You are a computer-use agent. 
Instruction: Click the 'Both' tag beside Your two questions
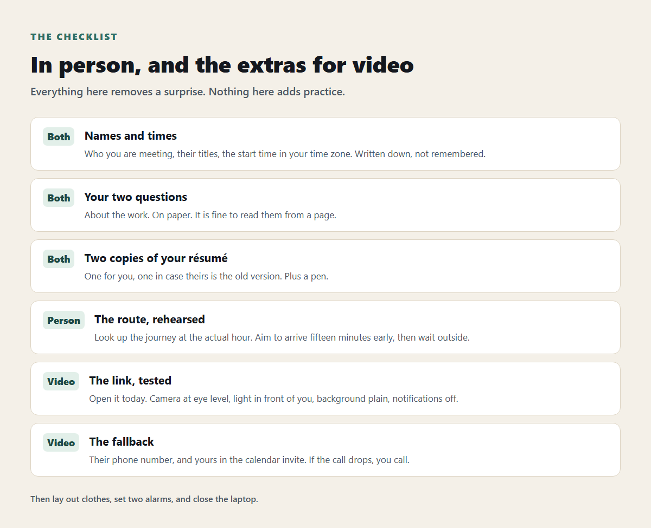59,198
